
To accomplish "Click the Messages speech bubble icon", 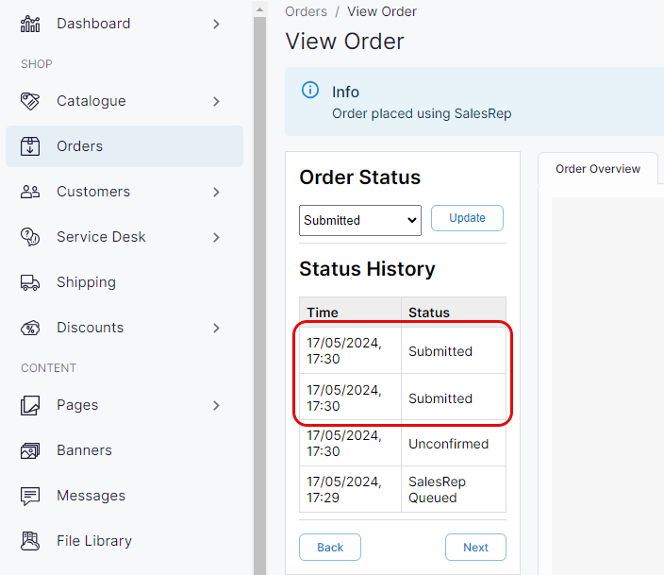I will pyautogui.click(x=30, y=496).
